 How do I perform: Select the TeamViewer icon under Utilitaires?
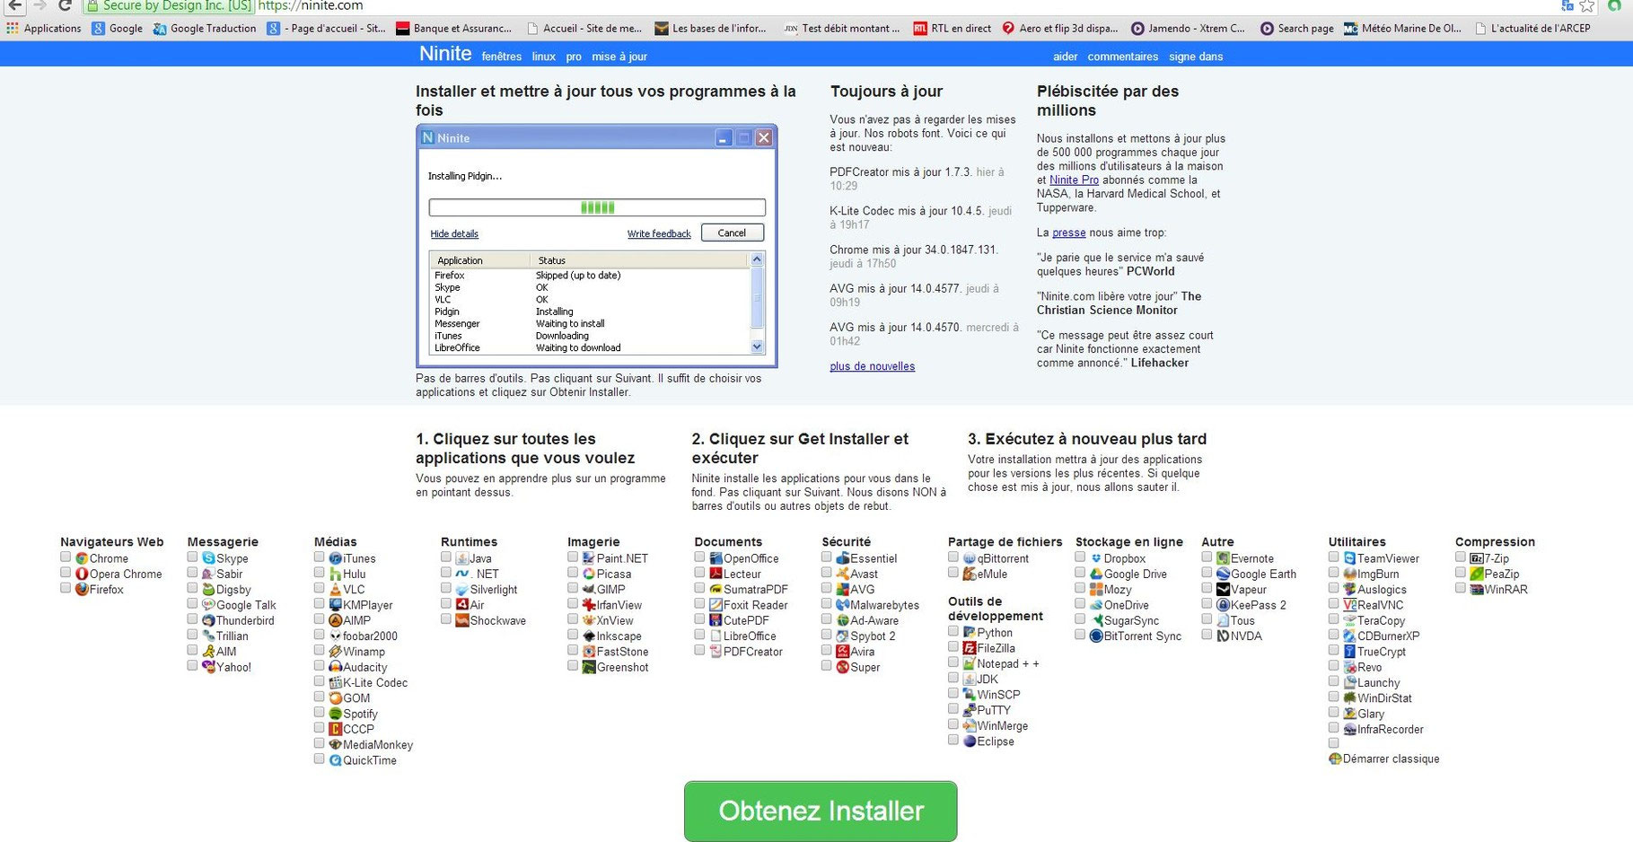[1349, 557]
